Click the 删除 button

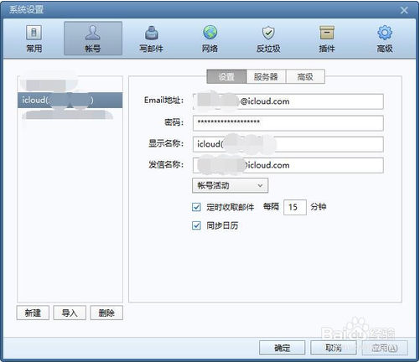tap(106, 313)
